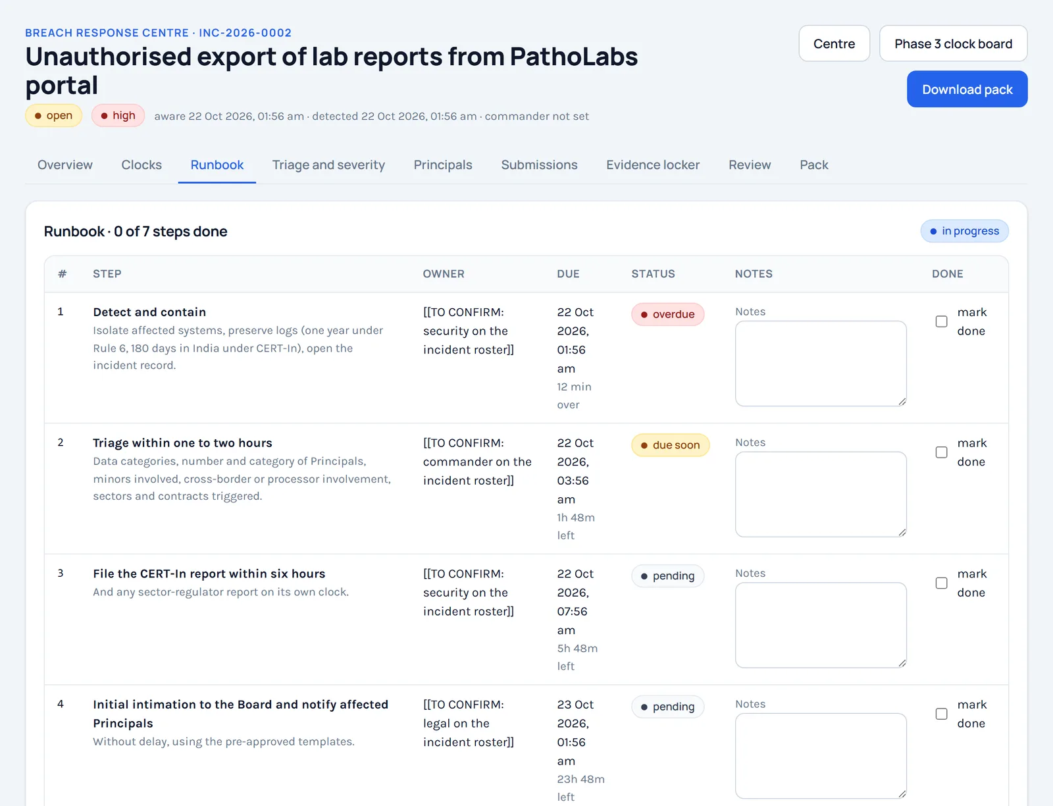The height and width of the screenshot is (806, 1053).
Task: Mark the CERT-In report step as done
Action: point(941,583)
